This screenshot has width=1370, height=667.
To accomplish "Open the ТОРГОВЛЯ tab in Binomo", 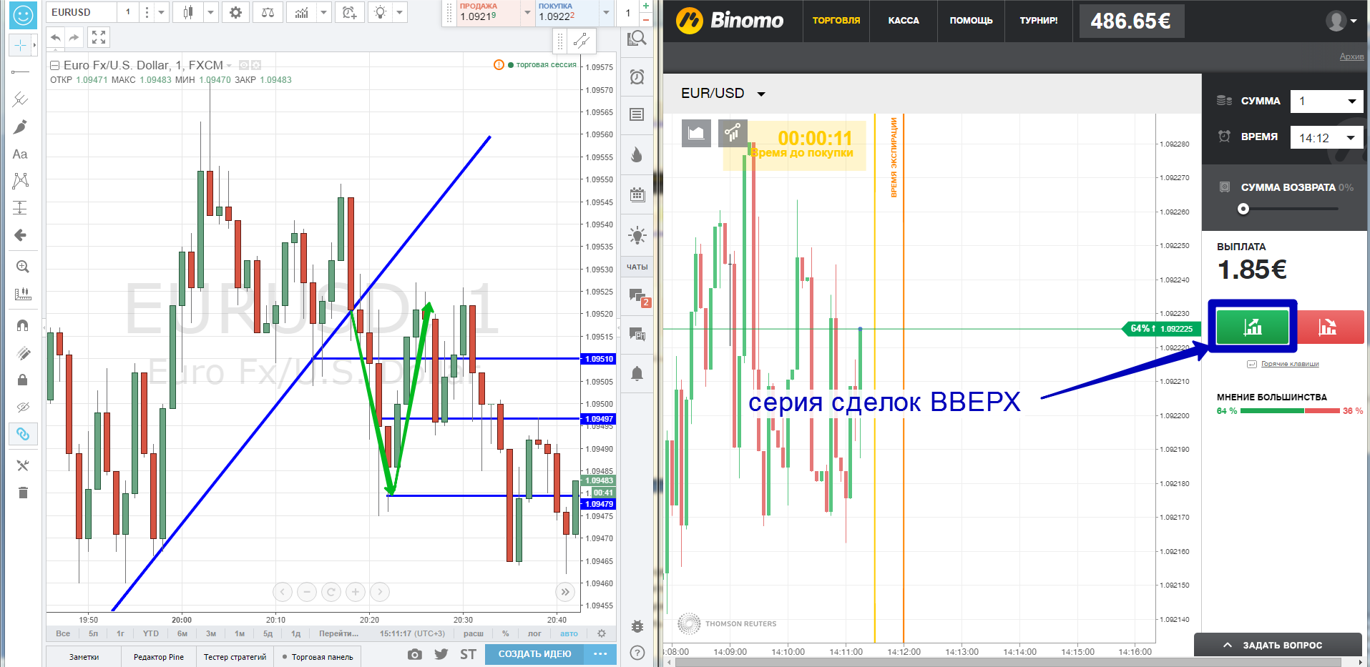I will click(836, 21).
